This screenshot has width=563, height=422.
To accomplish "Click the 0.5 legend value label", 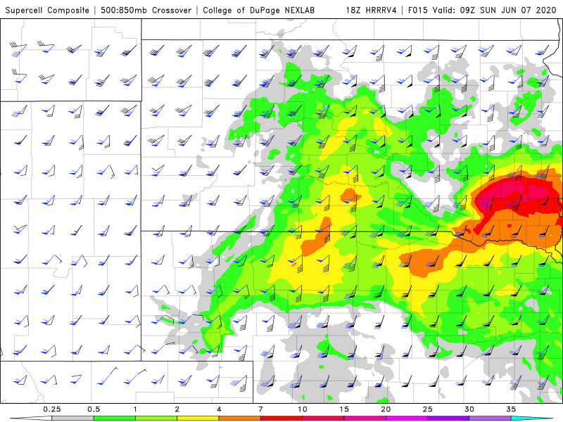I will (94, 409).
